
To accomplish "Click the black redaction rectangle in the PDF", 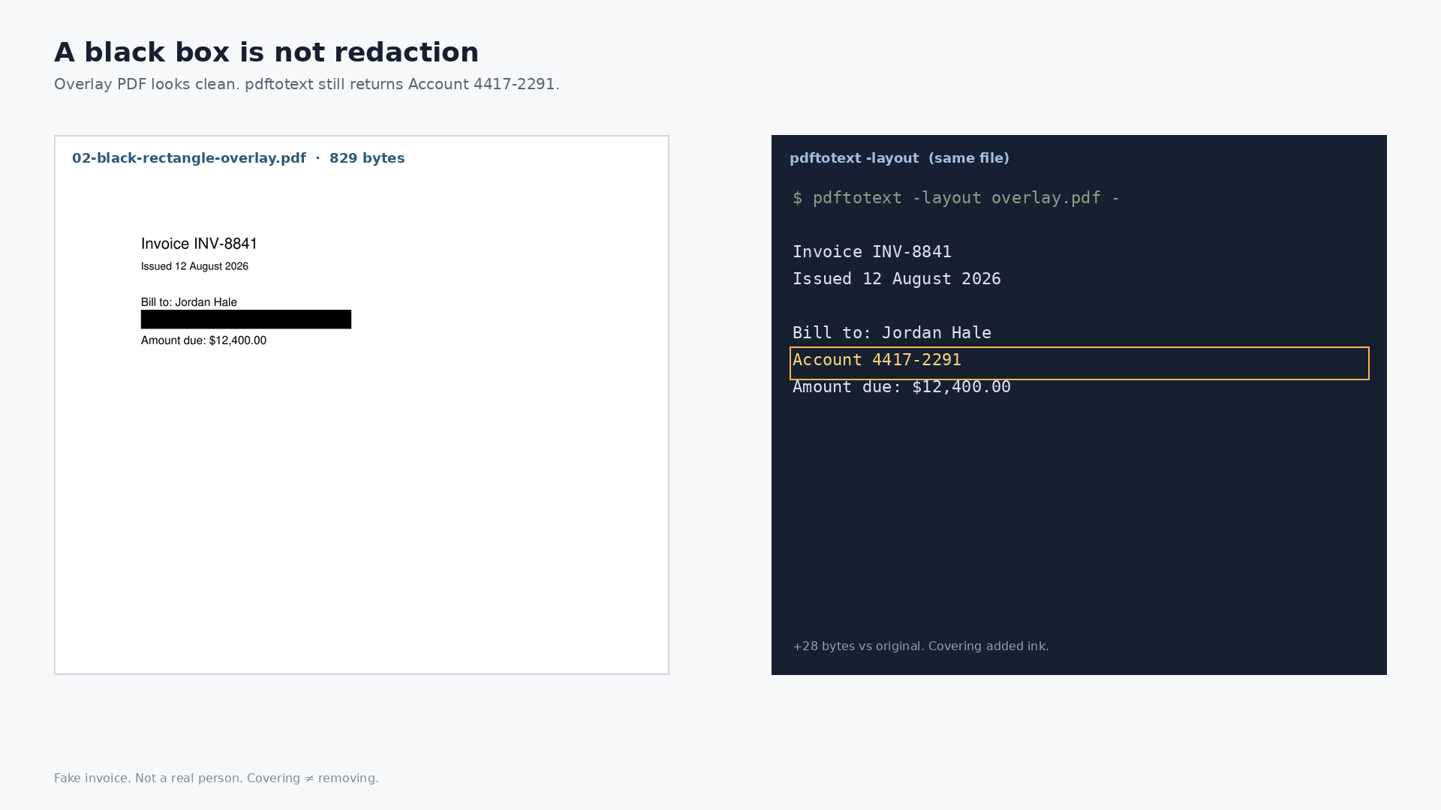I will click(246, 319).
